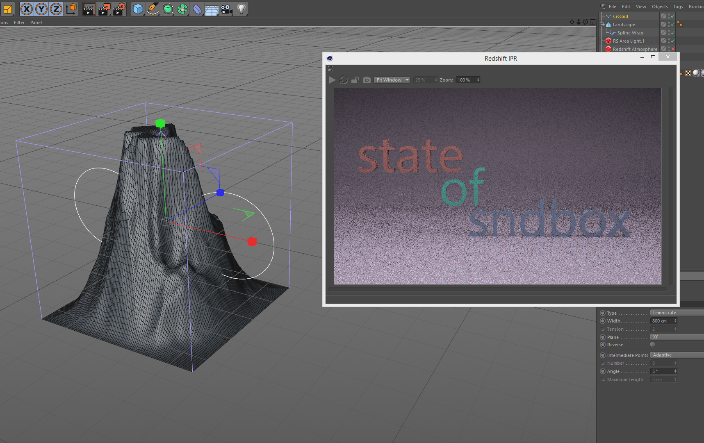Image resolution: width=704 pixels, height=443 pixels.
Task: Open the Object Manager View menu
Action: point(641,7)
